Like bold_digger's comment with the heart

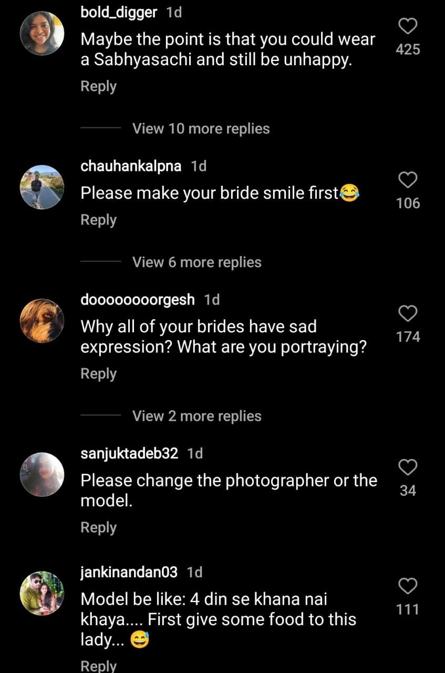[x=408, y=26]
